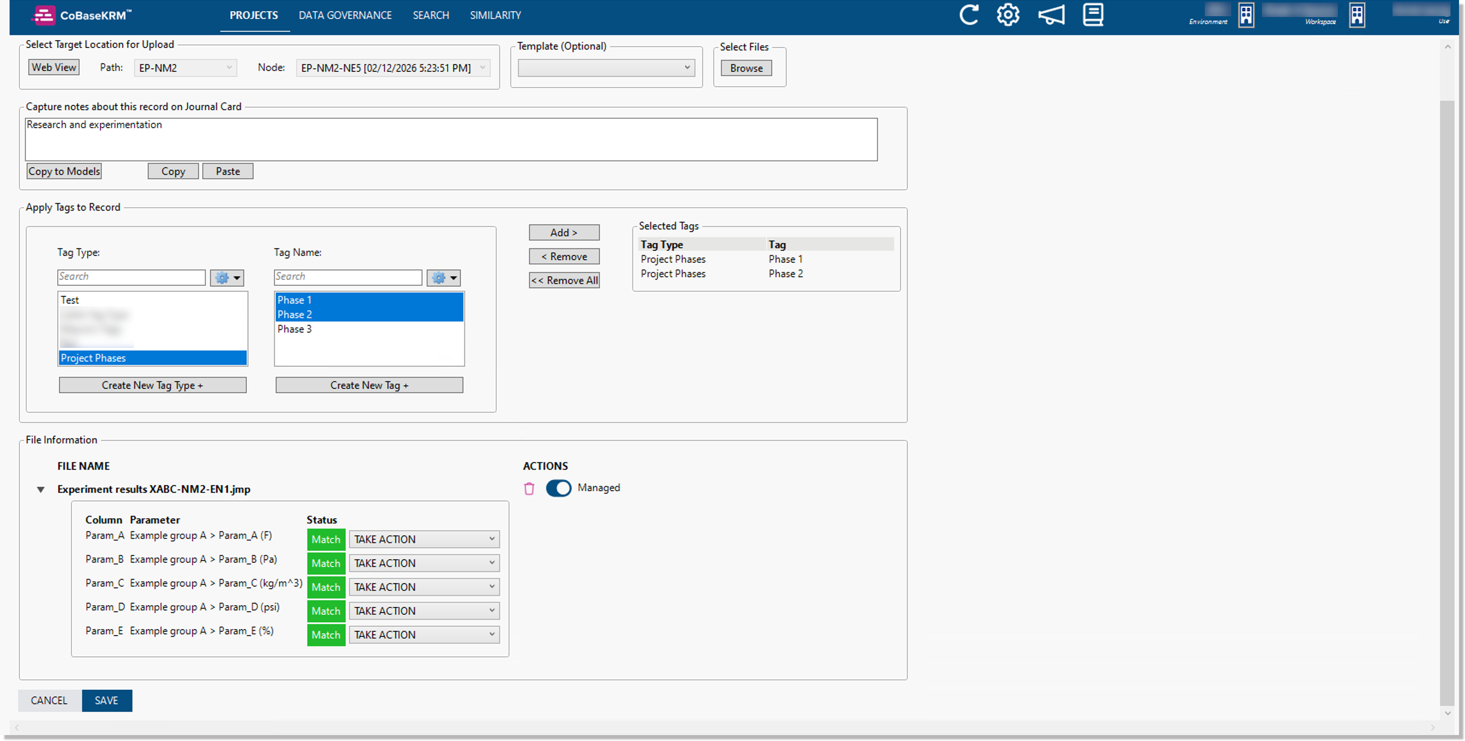The image size is (1465, 741).
Task: Click Create New Tag Type +
Action: [x=152, y=385]
